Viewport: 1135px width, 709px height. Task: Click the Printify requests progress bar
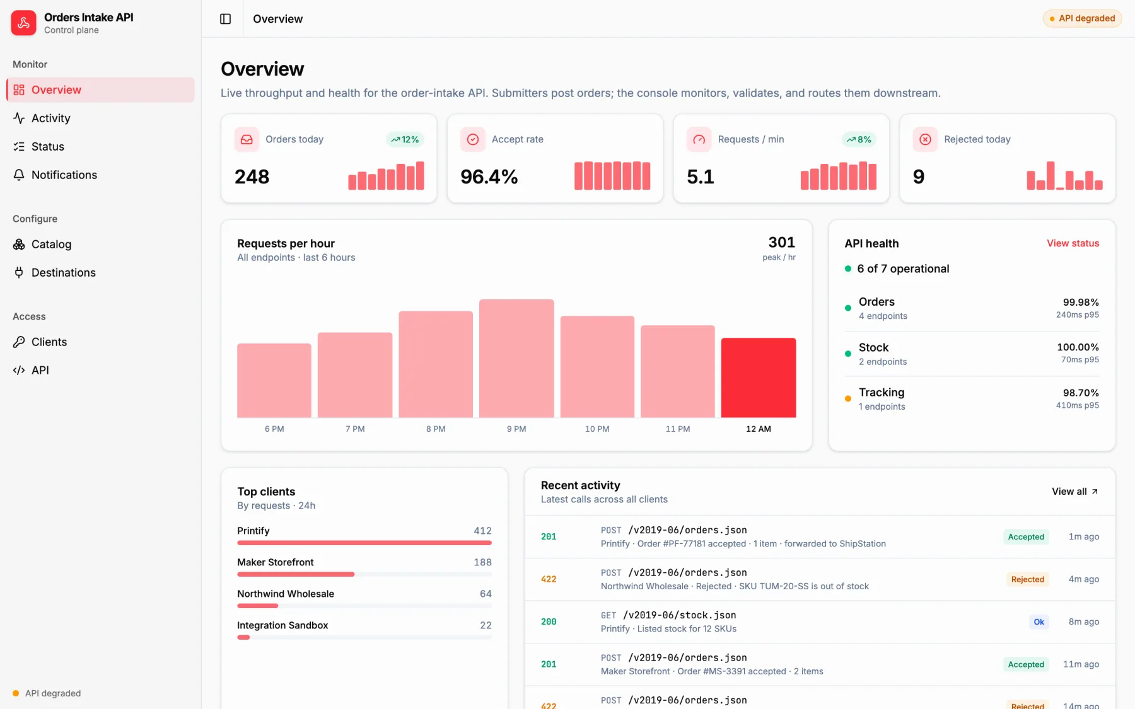click(364, 543)
